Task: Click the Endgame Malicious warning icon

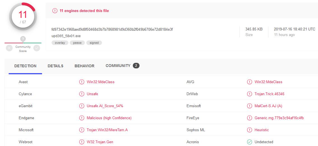Action: tap(82, 118)
